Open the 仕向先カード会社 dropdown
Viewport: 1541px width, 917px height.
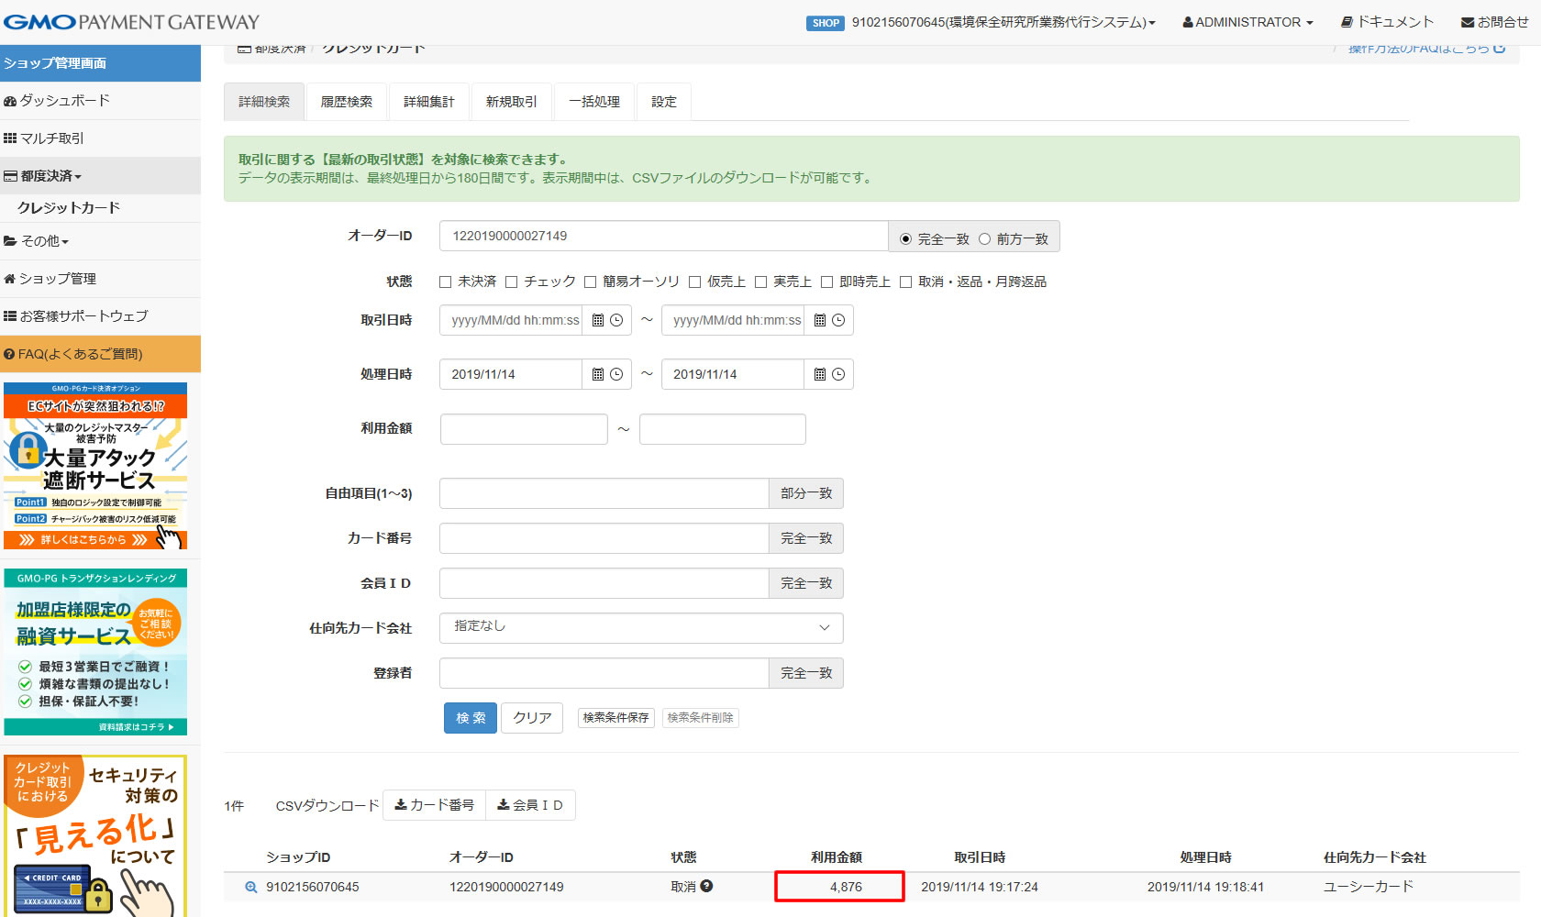[640, 628]
